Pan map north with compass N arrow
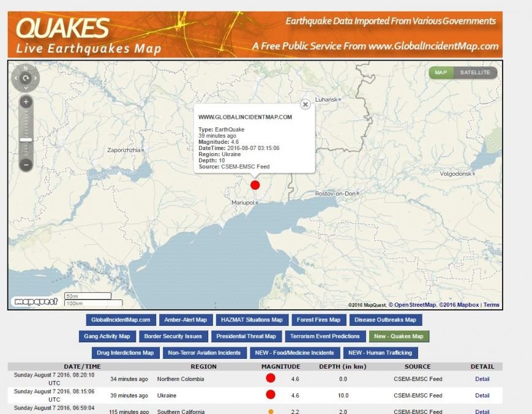 (x=26, y=69)
